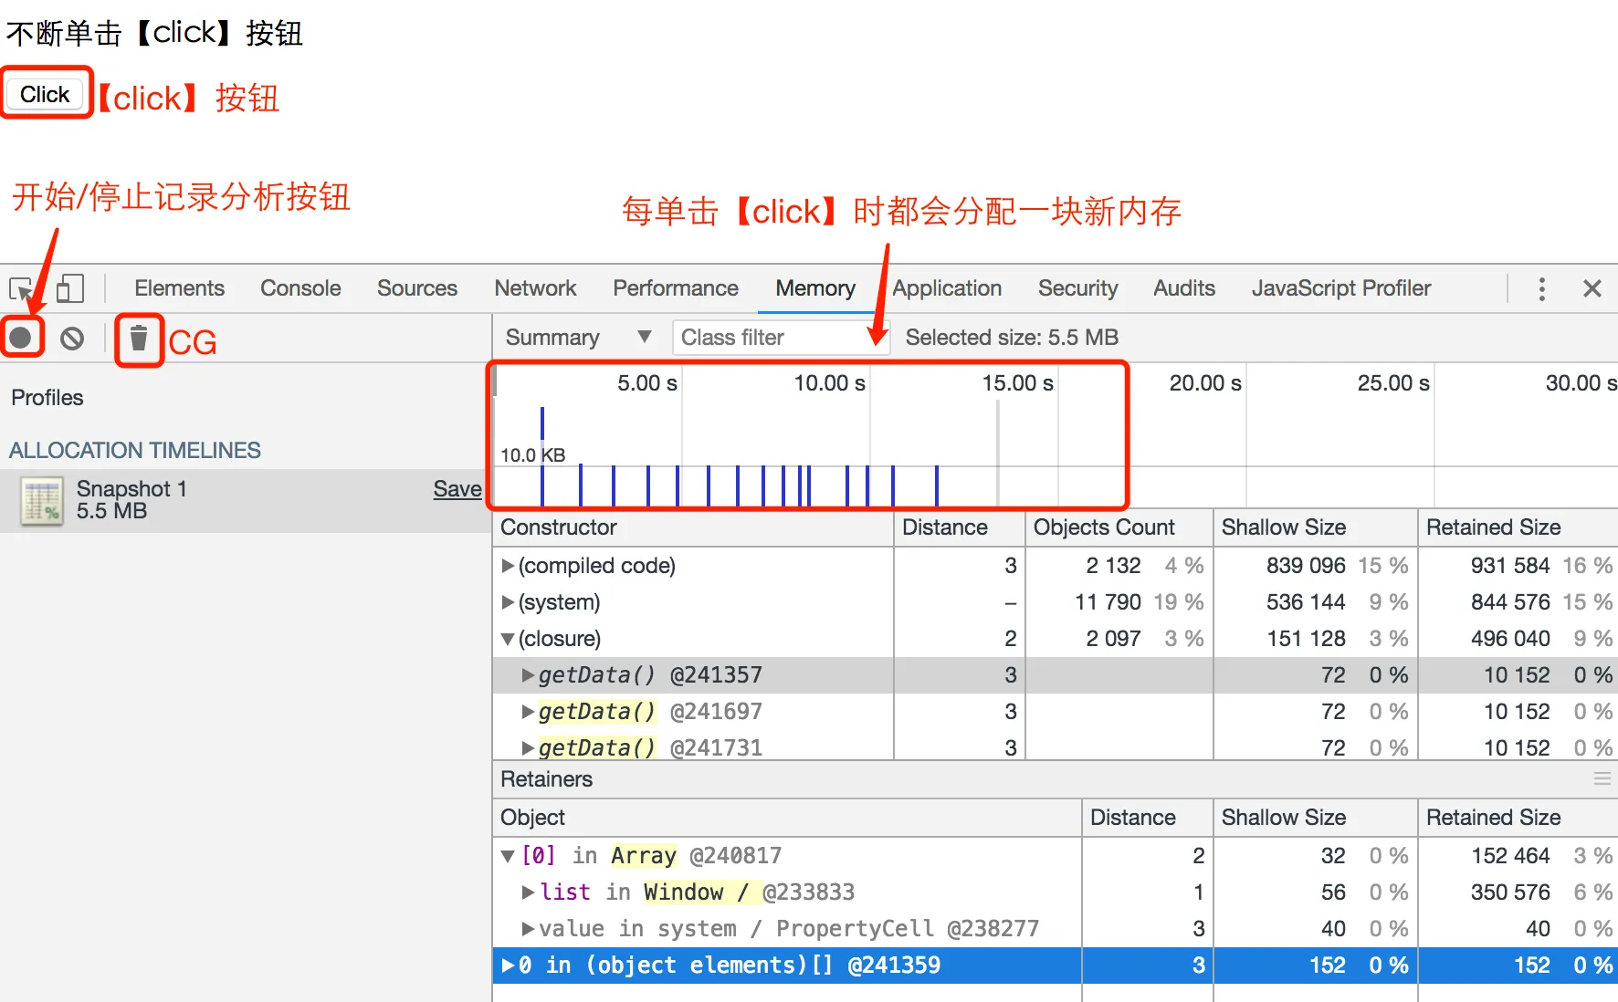
Task: Click the 25.00 s timeline label
Action: pyautogui.click(x=1393, y=383)
